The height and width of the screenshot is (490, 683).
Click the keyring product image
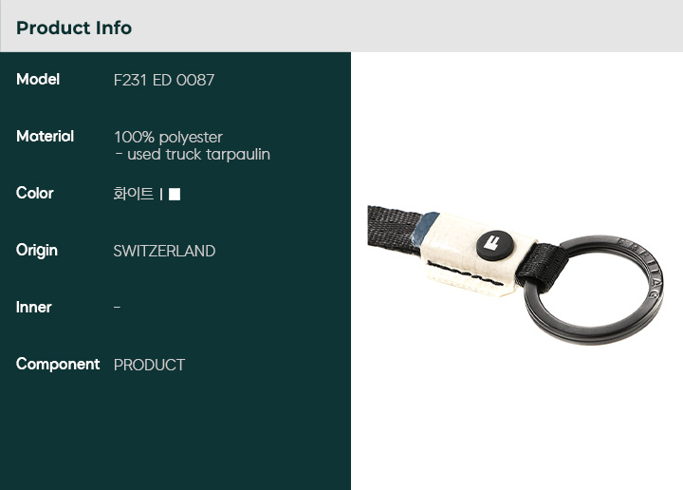click(515, 274)
